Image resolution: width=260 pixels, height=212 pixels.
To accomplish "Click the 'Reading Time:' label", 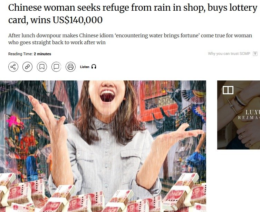I will point(20,54).
